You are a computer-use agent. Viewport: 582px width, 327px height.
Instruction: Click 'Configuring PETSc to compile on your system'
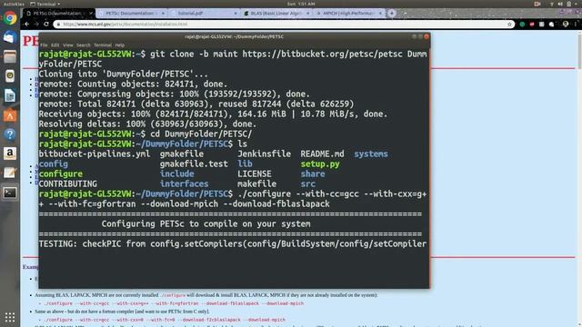click(206, 224)
